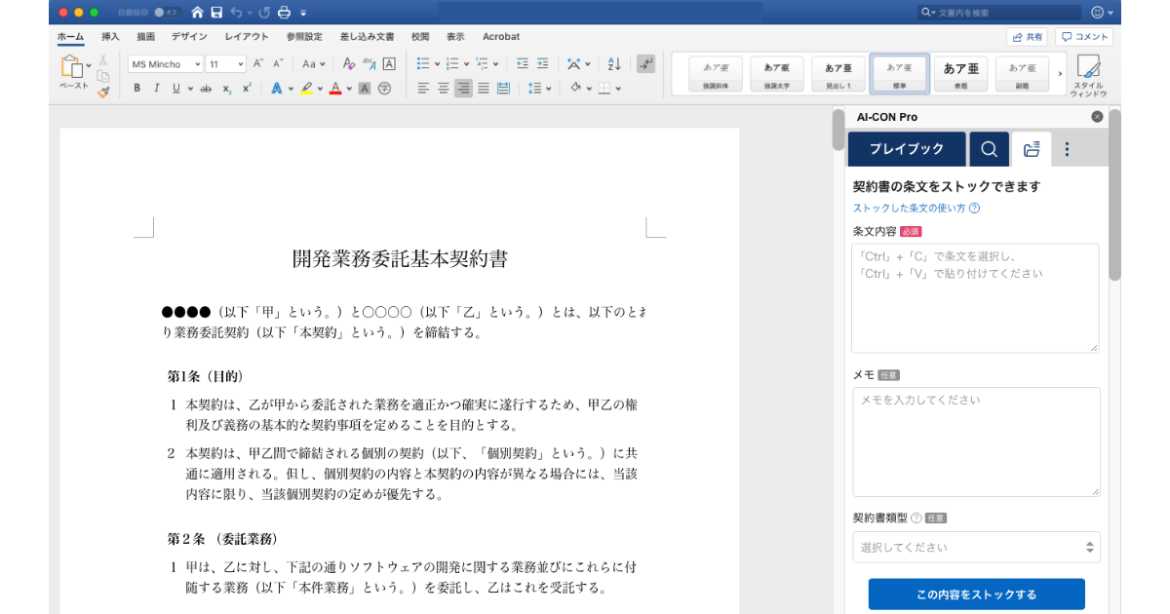
Task: Apply the yellow text highlight color
Action: [x=306, y=88]
